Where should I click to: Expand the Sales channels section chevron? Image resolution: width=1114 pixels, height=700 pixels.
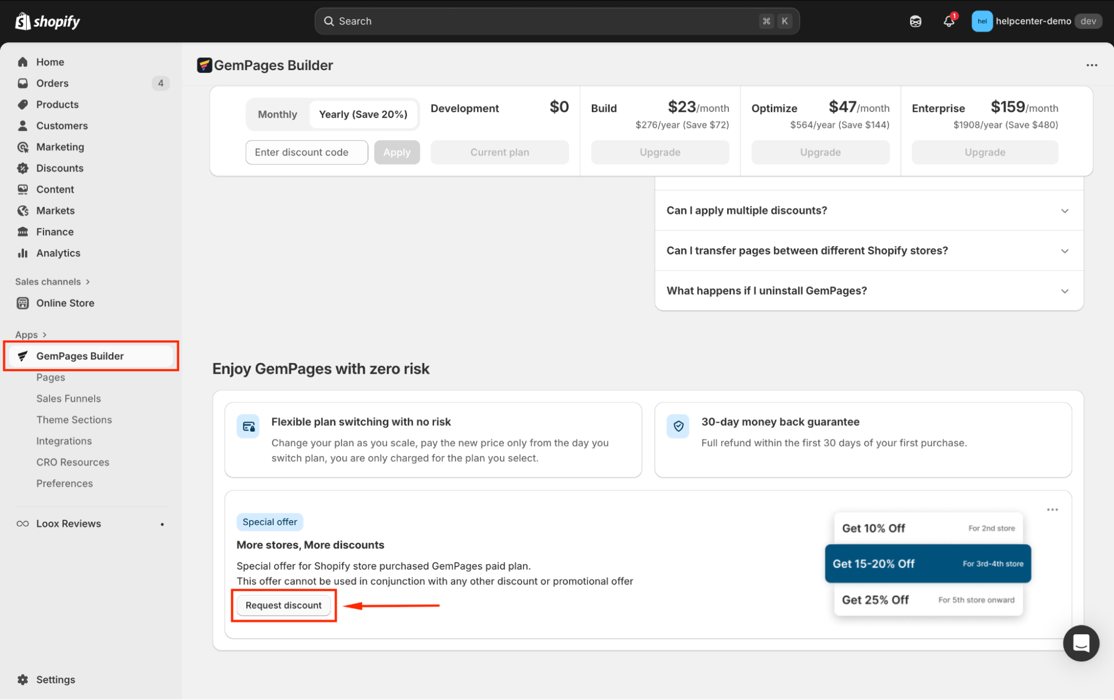click(88, 282)
